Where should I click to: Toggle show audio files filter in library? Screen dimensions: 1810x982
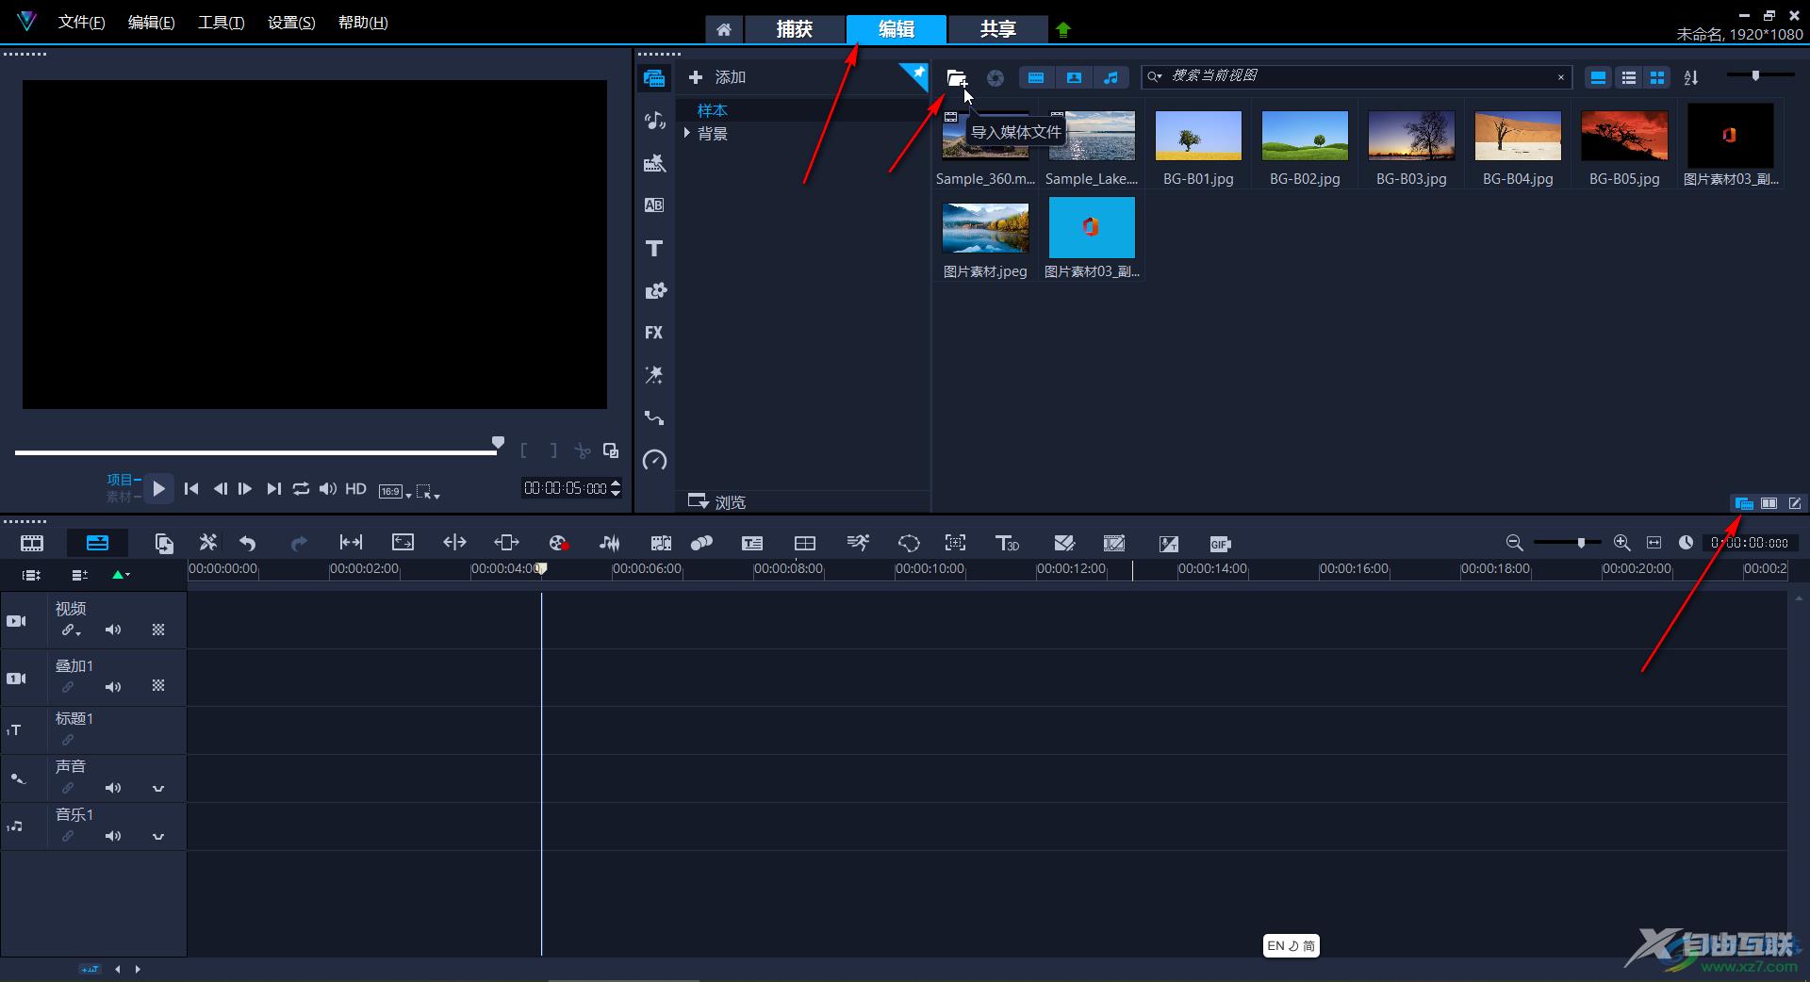point(1111,78)
